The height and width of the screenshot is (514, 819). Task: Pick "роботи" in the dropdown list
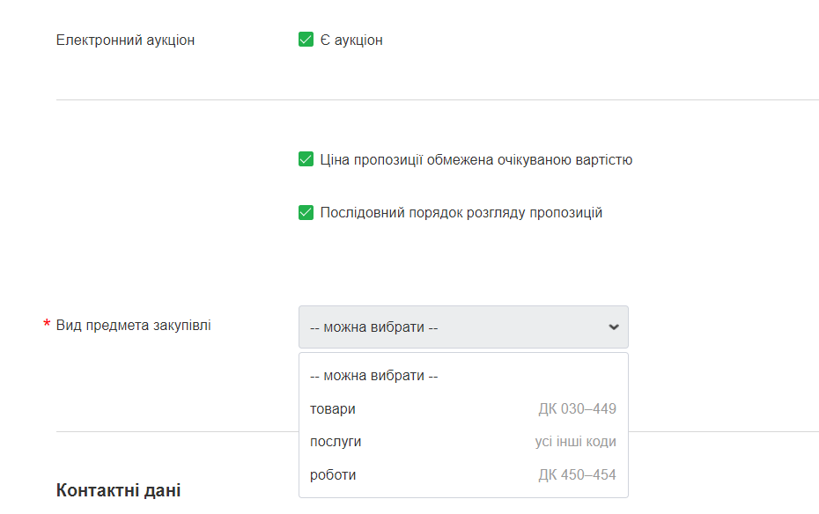coord(333,475)
